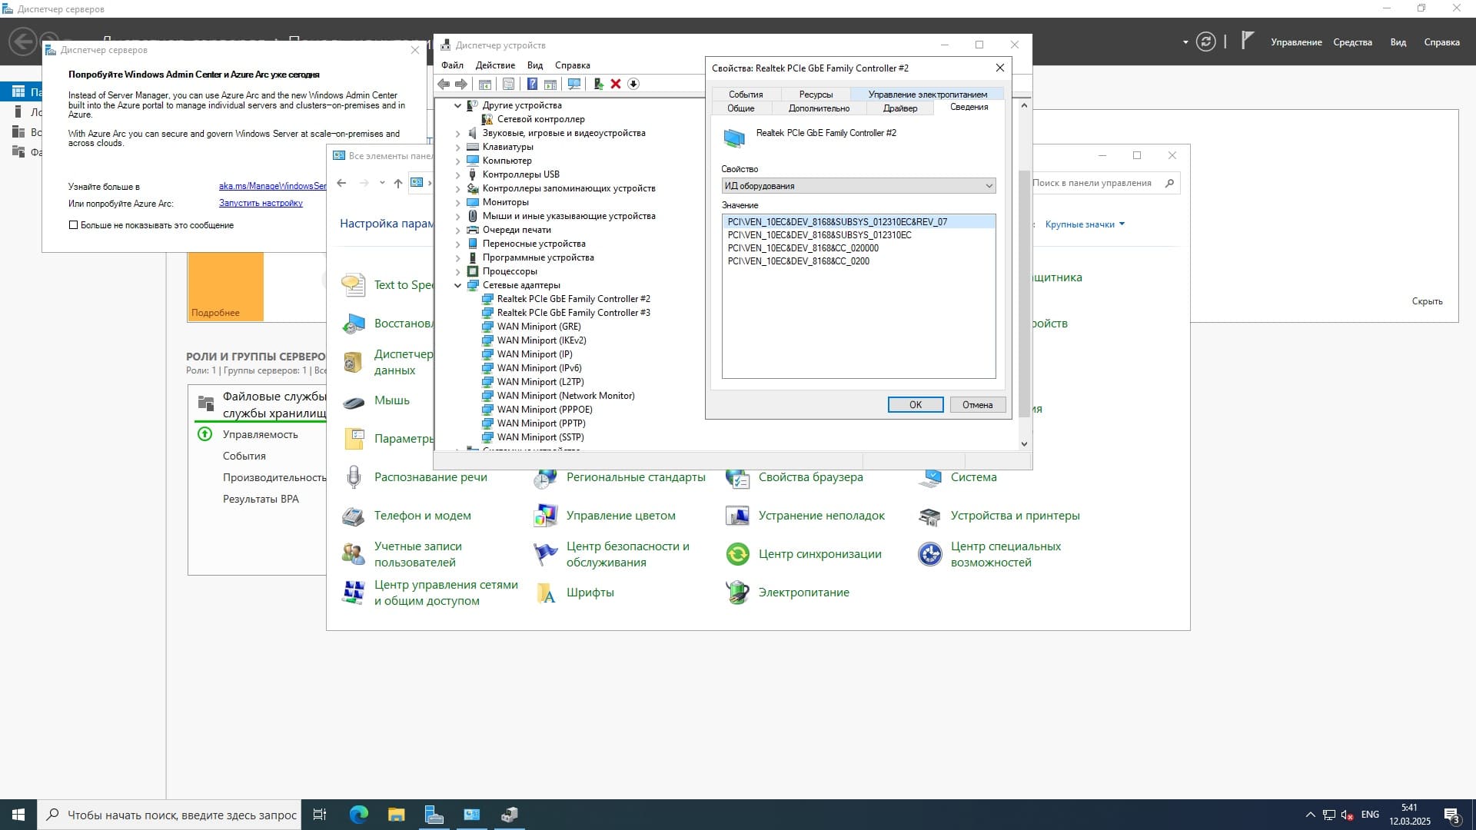Switch to the События tab
The image size is (1476, 830).
coord(746,95)
